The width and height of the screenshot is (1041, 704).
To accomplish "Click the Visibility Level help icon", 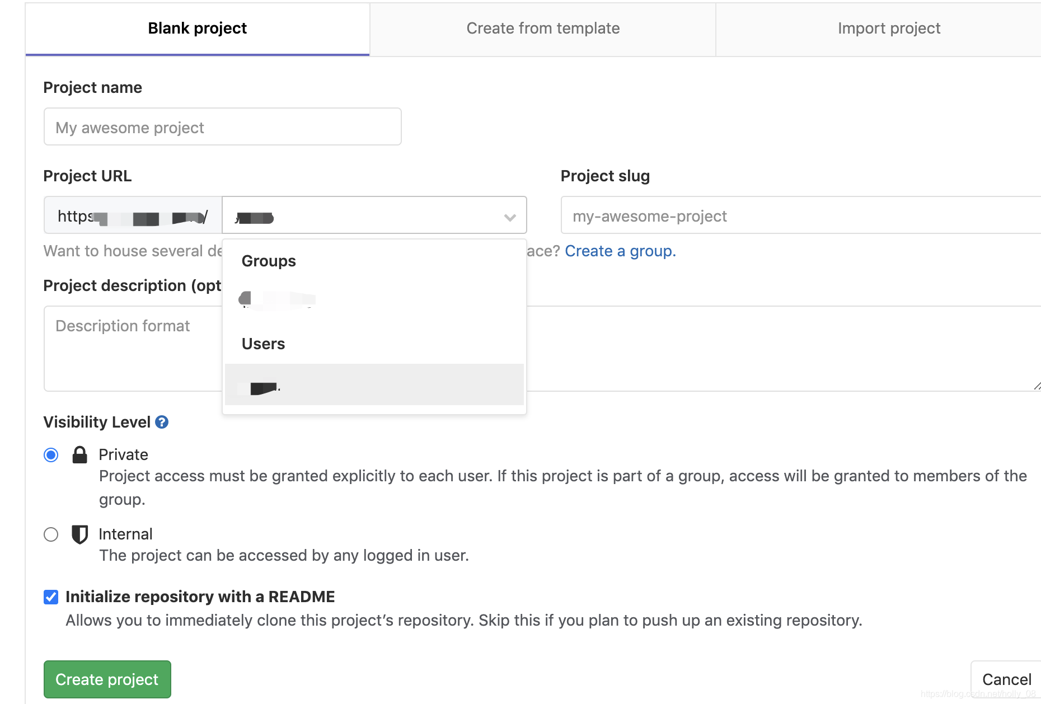I will point(162,422).
